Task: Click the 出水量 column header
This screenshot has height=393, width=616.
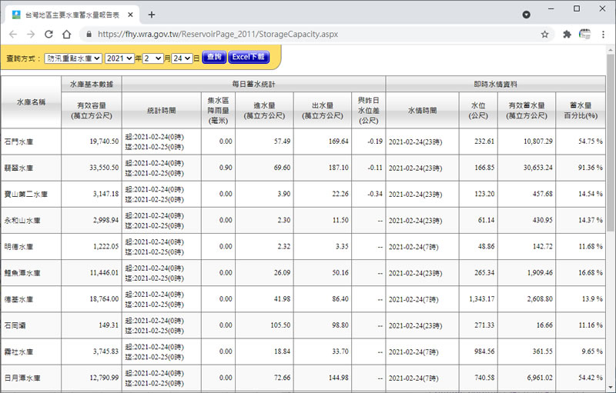Action: click(323, 111)
